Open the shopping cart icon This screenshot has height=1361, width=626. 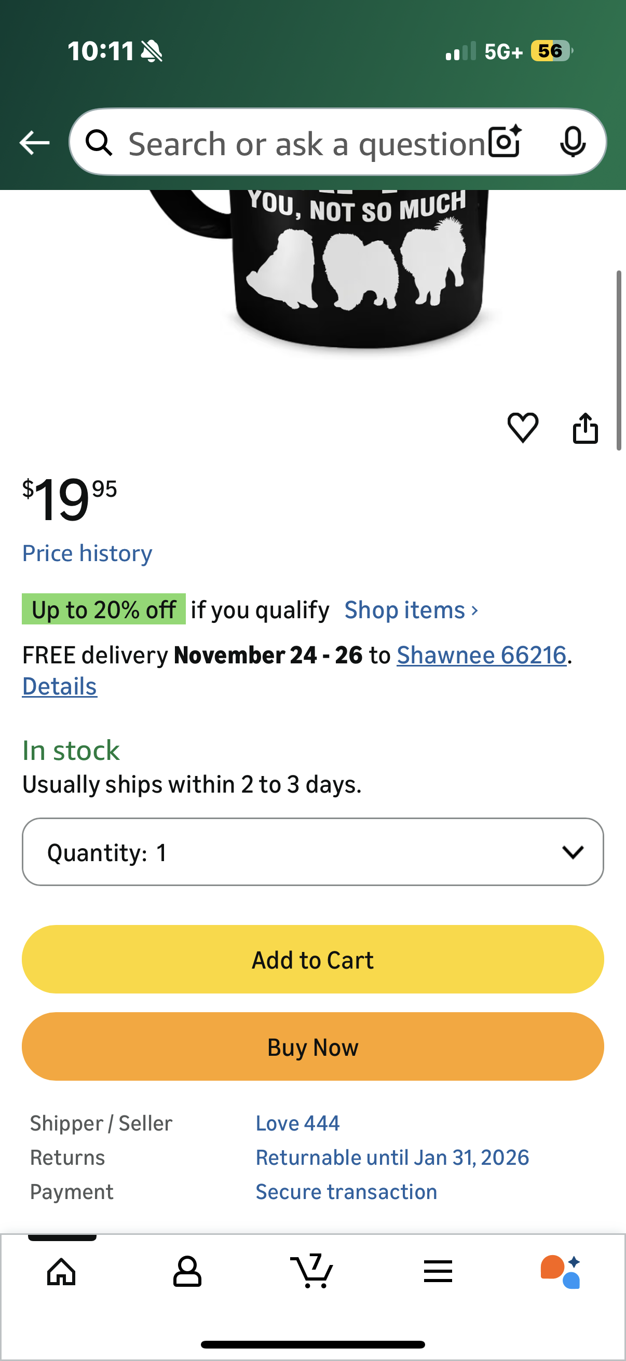[x=312, y=1271]
